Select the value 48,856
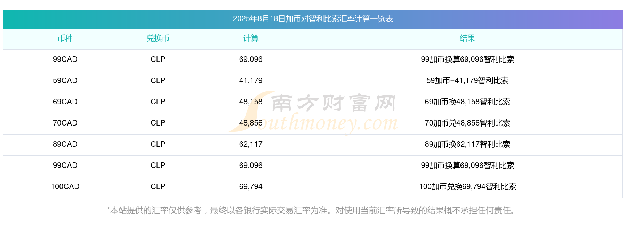 coord(251,123)
